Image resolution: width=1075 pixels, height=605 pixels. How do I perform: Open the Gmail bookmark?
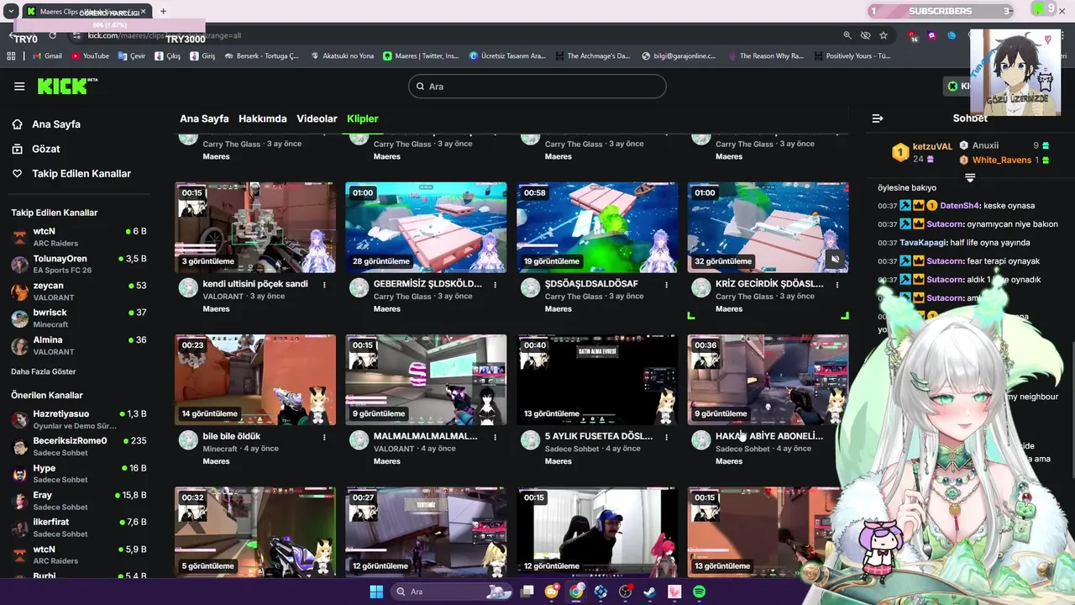point(47,56)
